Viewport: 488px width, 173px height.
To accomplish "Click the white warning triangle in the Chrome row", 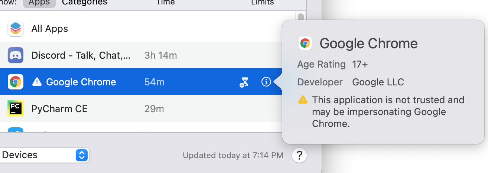I will [37, 82].
